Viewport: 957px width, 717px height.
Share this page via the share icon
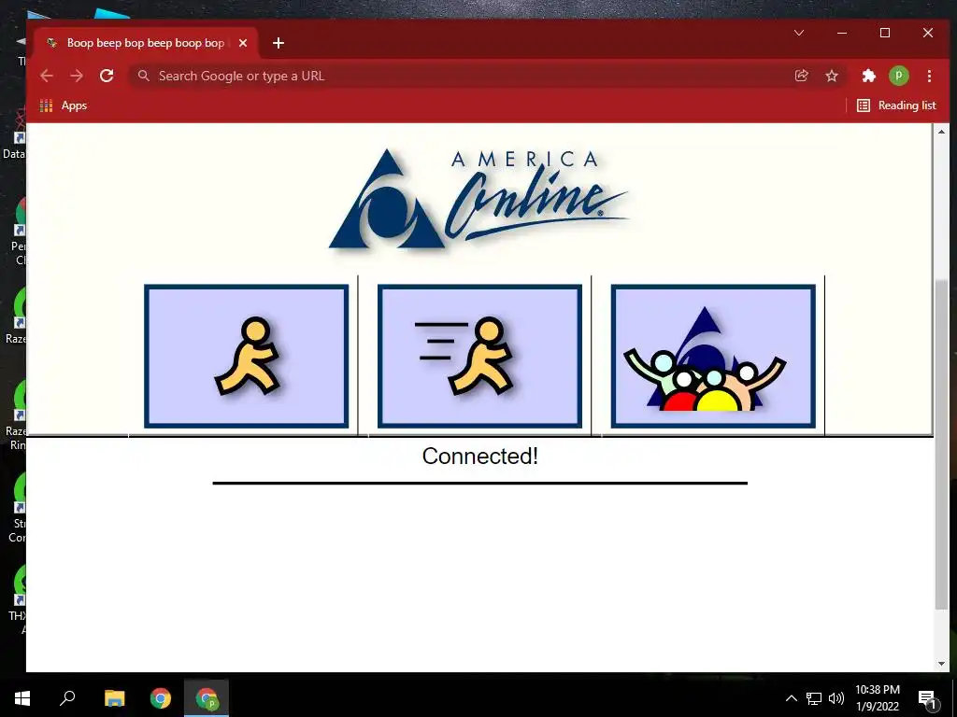pos(801,76)
